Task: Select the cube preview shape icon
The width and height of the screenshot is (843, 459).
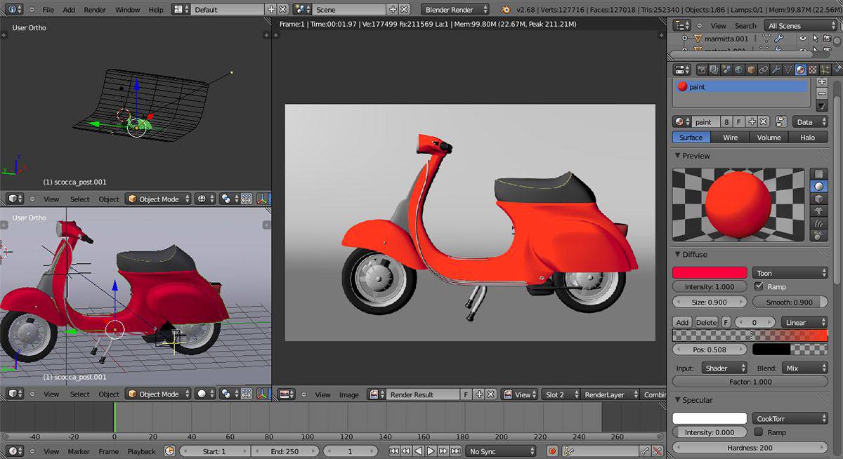Action: click(818, 199)
